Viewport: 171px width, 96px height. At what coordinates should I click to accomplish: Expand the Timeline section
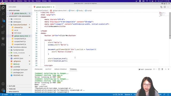point(12,89)
